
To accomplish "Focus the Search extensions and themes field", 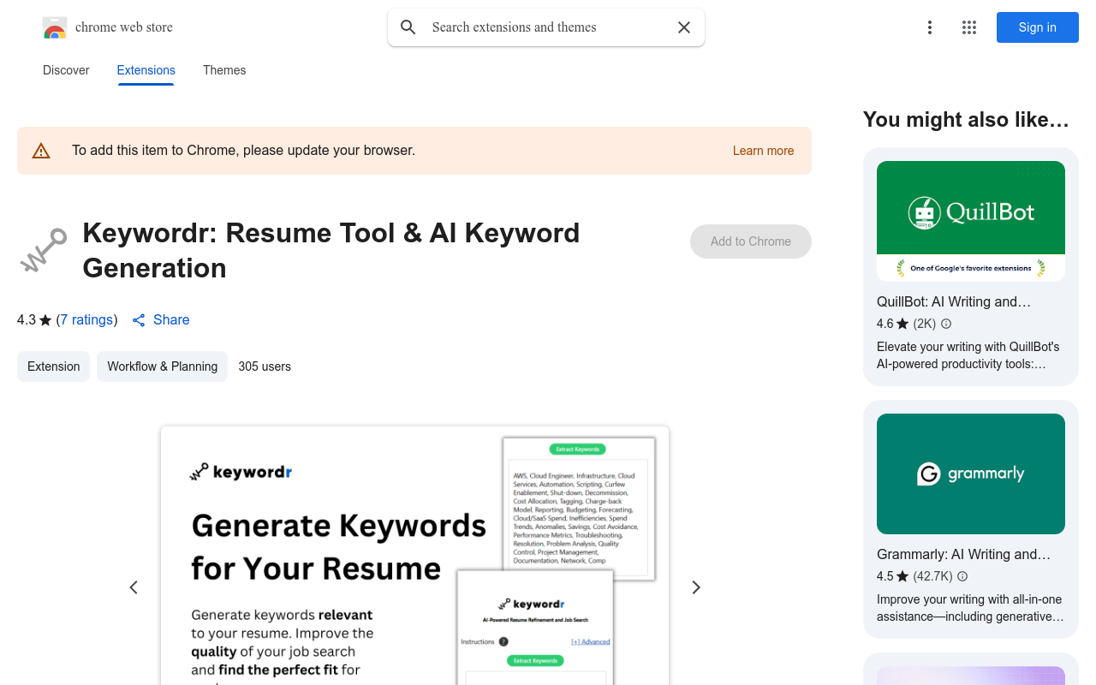I will click(546, 27).
